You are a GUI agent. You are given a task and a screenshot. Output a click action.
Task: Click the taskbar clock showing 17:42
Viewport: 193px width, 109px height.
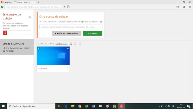180,106
